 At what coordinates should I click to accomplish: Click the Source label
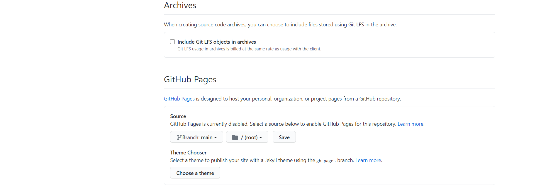coord(178,116)
